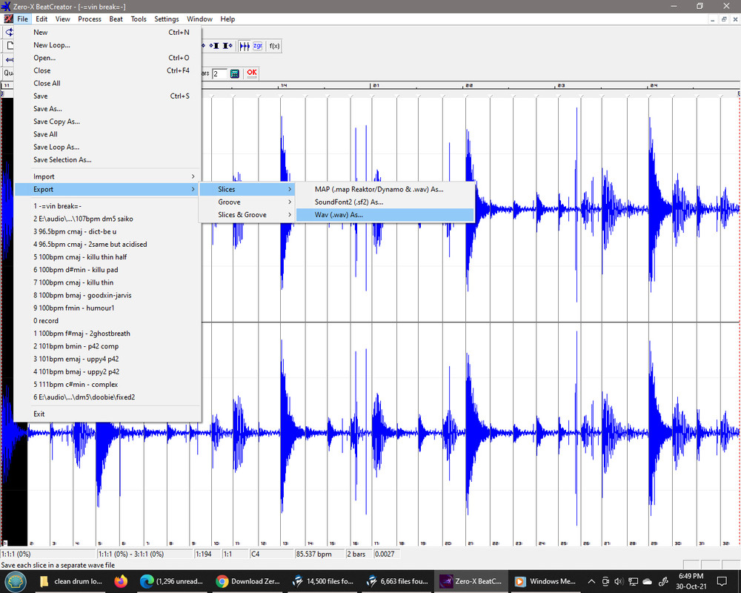Viewport: 741px width, 593px height.
Task: Open the 14,500 files fo... taskbar window
Action: pyautogui.click(x=323, y=581)
